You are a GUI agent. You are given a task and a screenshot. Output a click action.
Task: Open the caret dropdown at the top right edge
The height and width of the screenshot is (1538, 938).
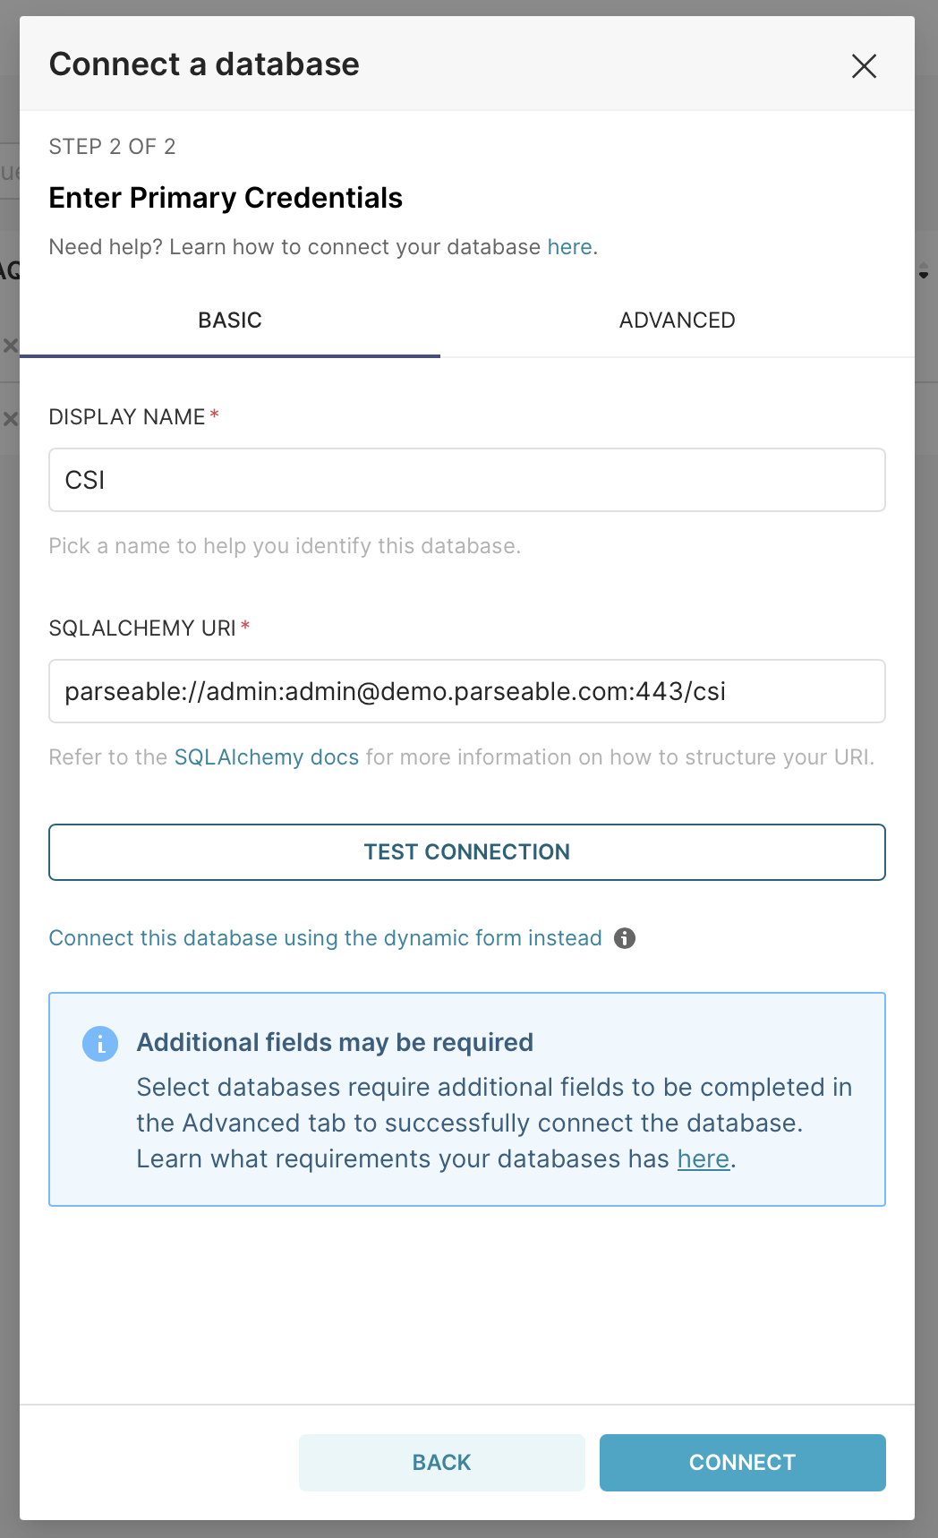pyautogui.click(x=925, y=273)
